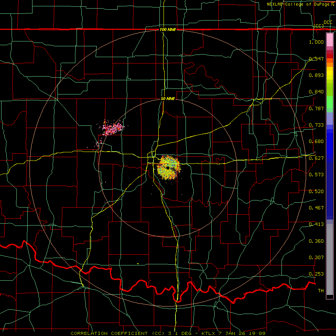Select the 0.893 legend value
The width and height of the screenshot is (336, 336).
pyautogui.click(x=316, y=75)
